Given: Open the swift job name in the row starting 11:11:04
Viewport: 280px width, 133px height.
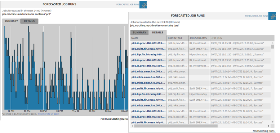Looking at the screenshot, I should tap(148, 49).
